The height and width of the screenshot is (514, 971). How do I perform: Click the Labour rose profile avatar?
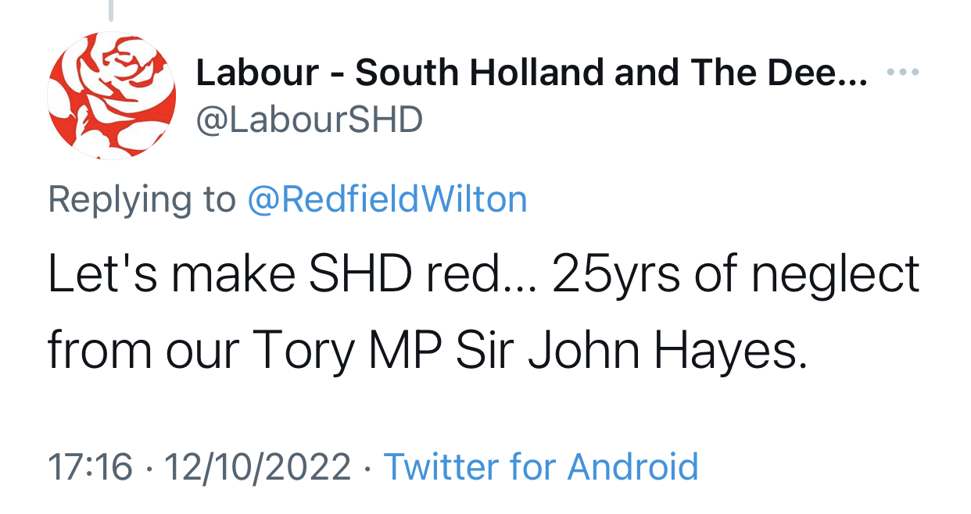tap(112, 96)
